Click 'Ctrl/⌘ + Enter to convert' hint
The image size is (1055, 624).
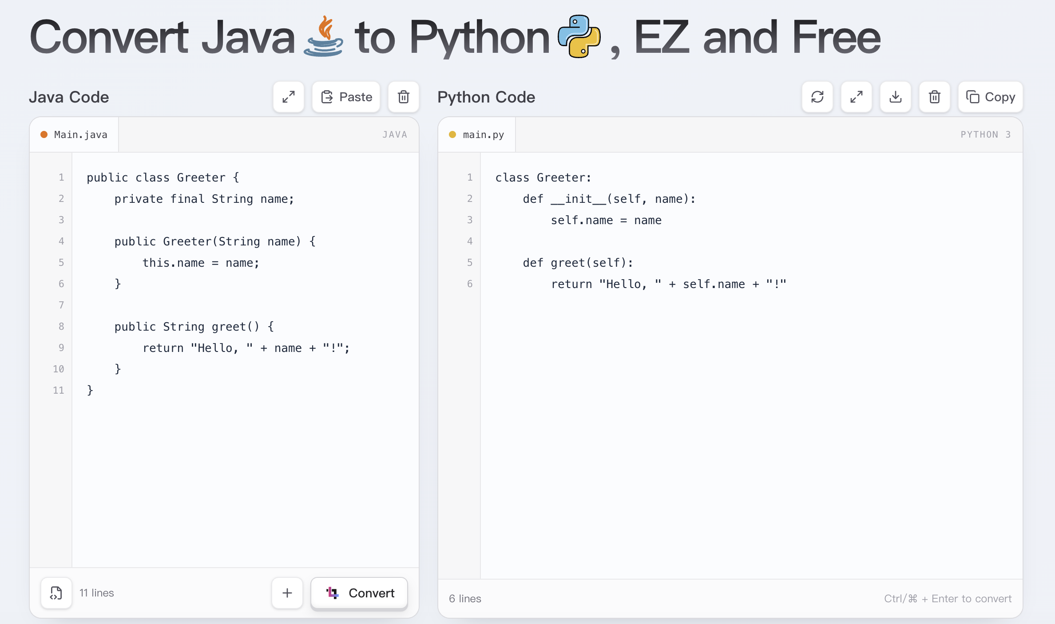tap(948, 599)
